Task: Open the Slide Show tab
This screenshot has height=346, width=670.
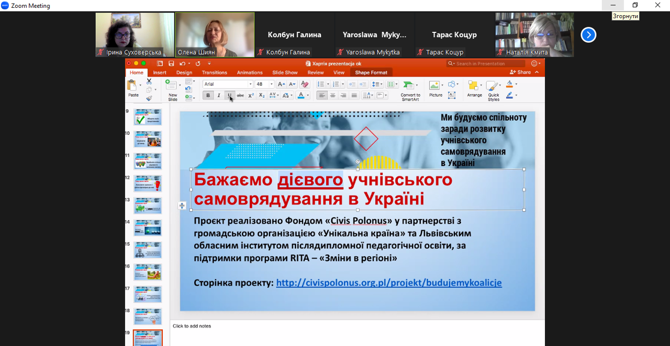Action: pyautogui.click(x=285, y=73)
